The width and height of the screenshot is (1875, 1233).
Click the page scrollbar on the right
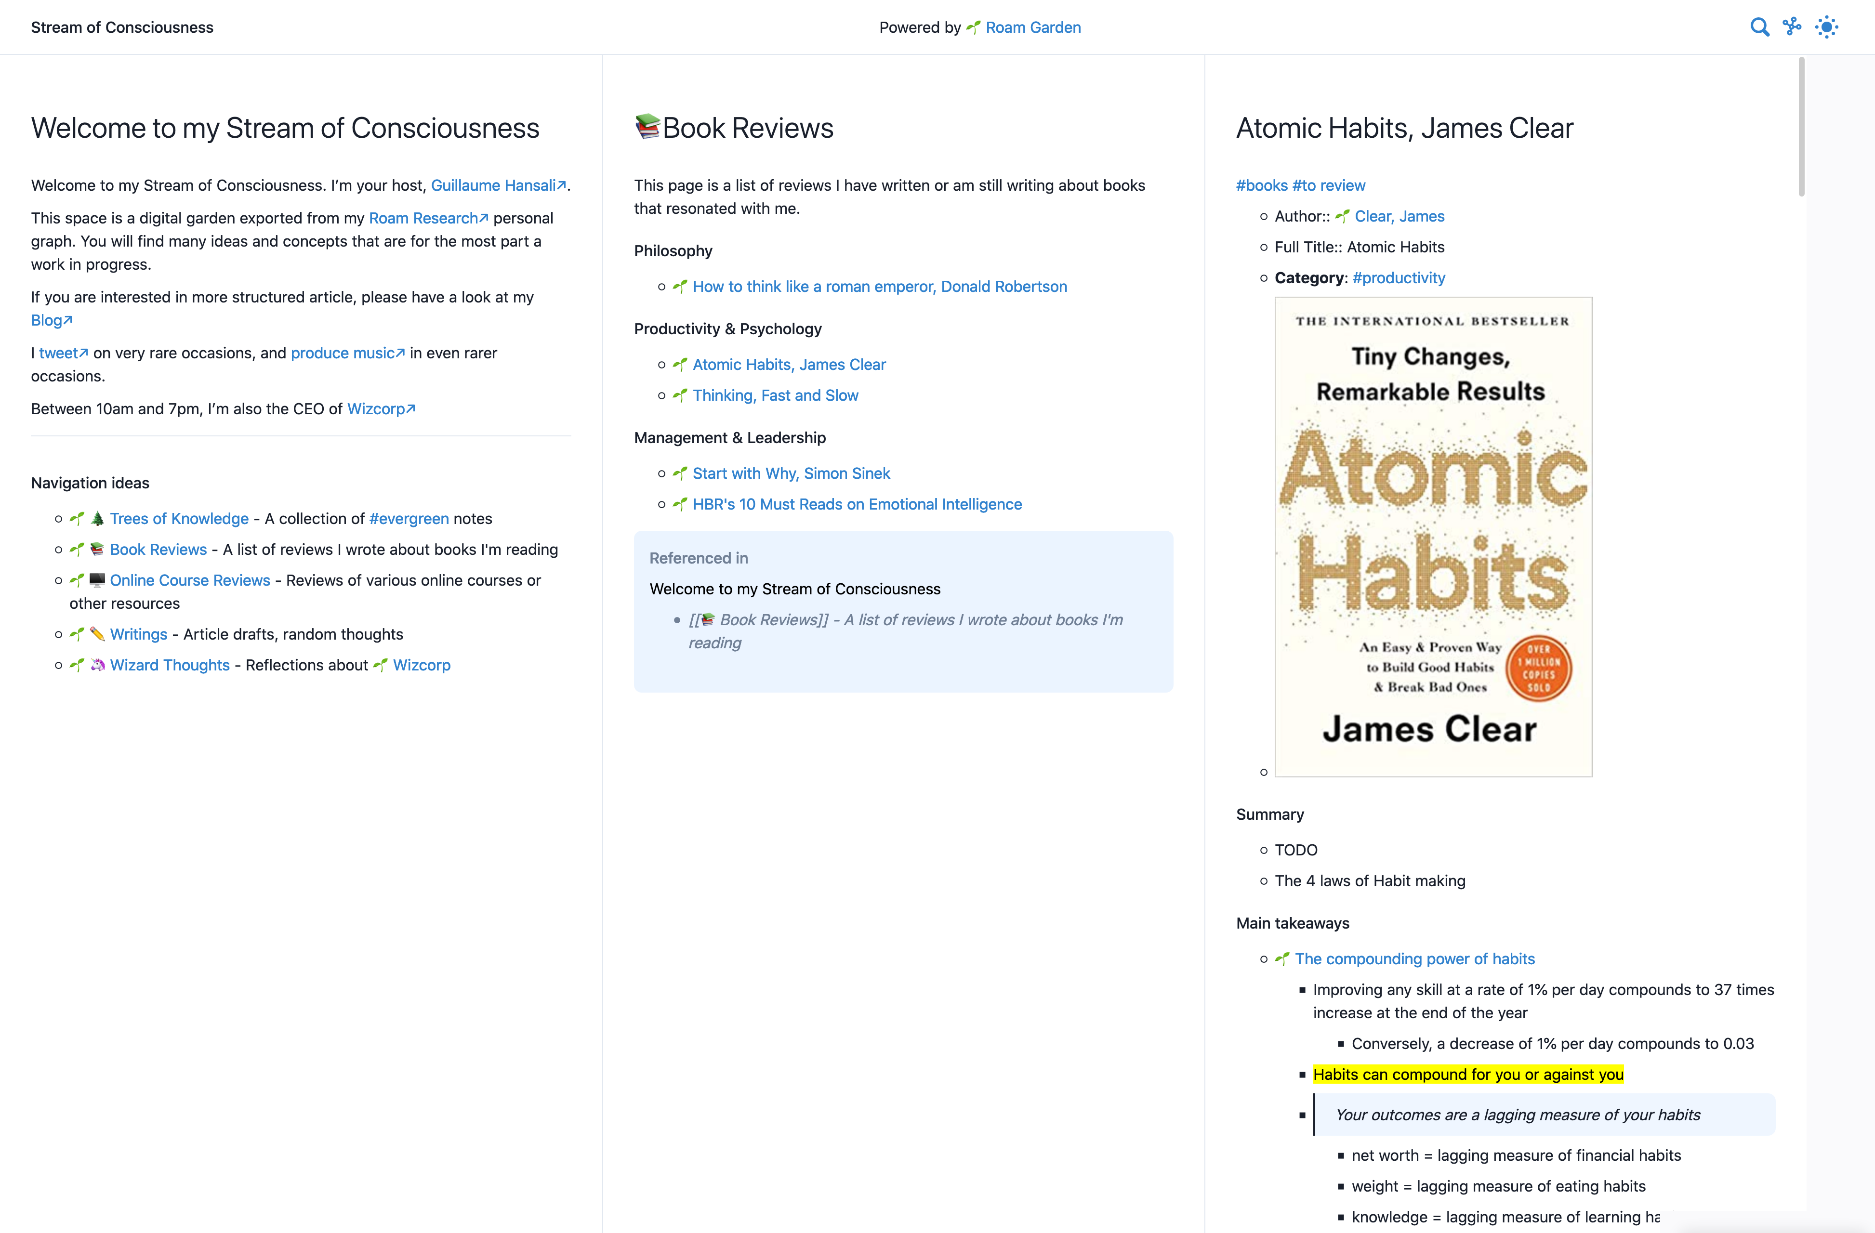[x=1801, y=126]
